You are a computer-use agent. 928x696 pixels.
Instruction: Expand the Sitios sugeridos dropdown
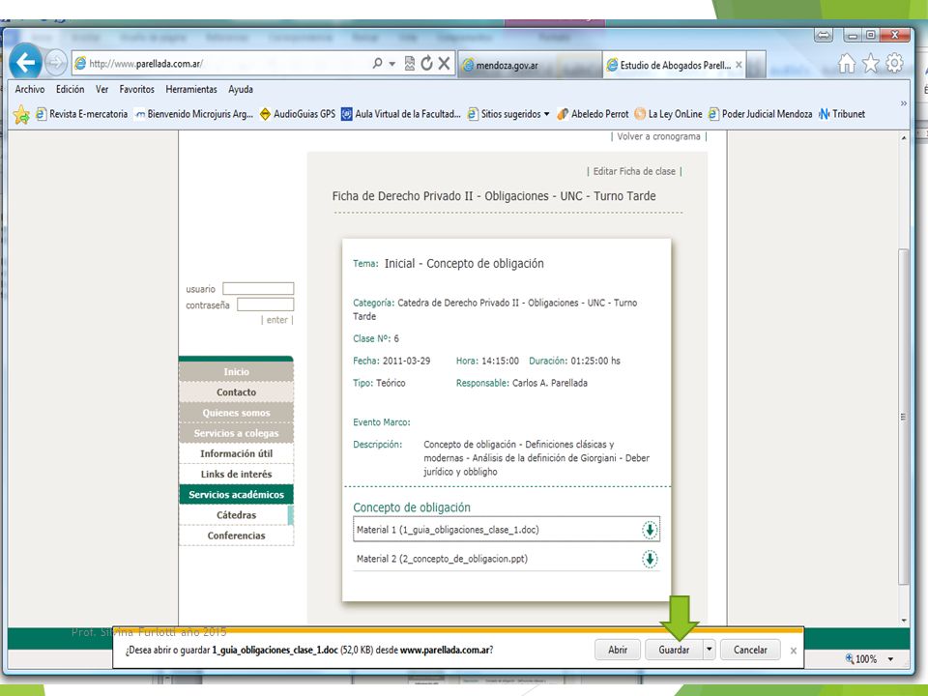[x=546, y=114]
